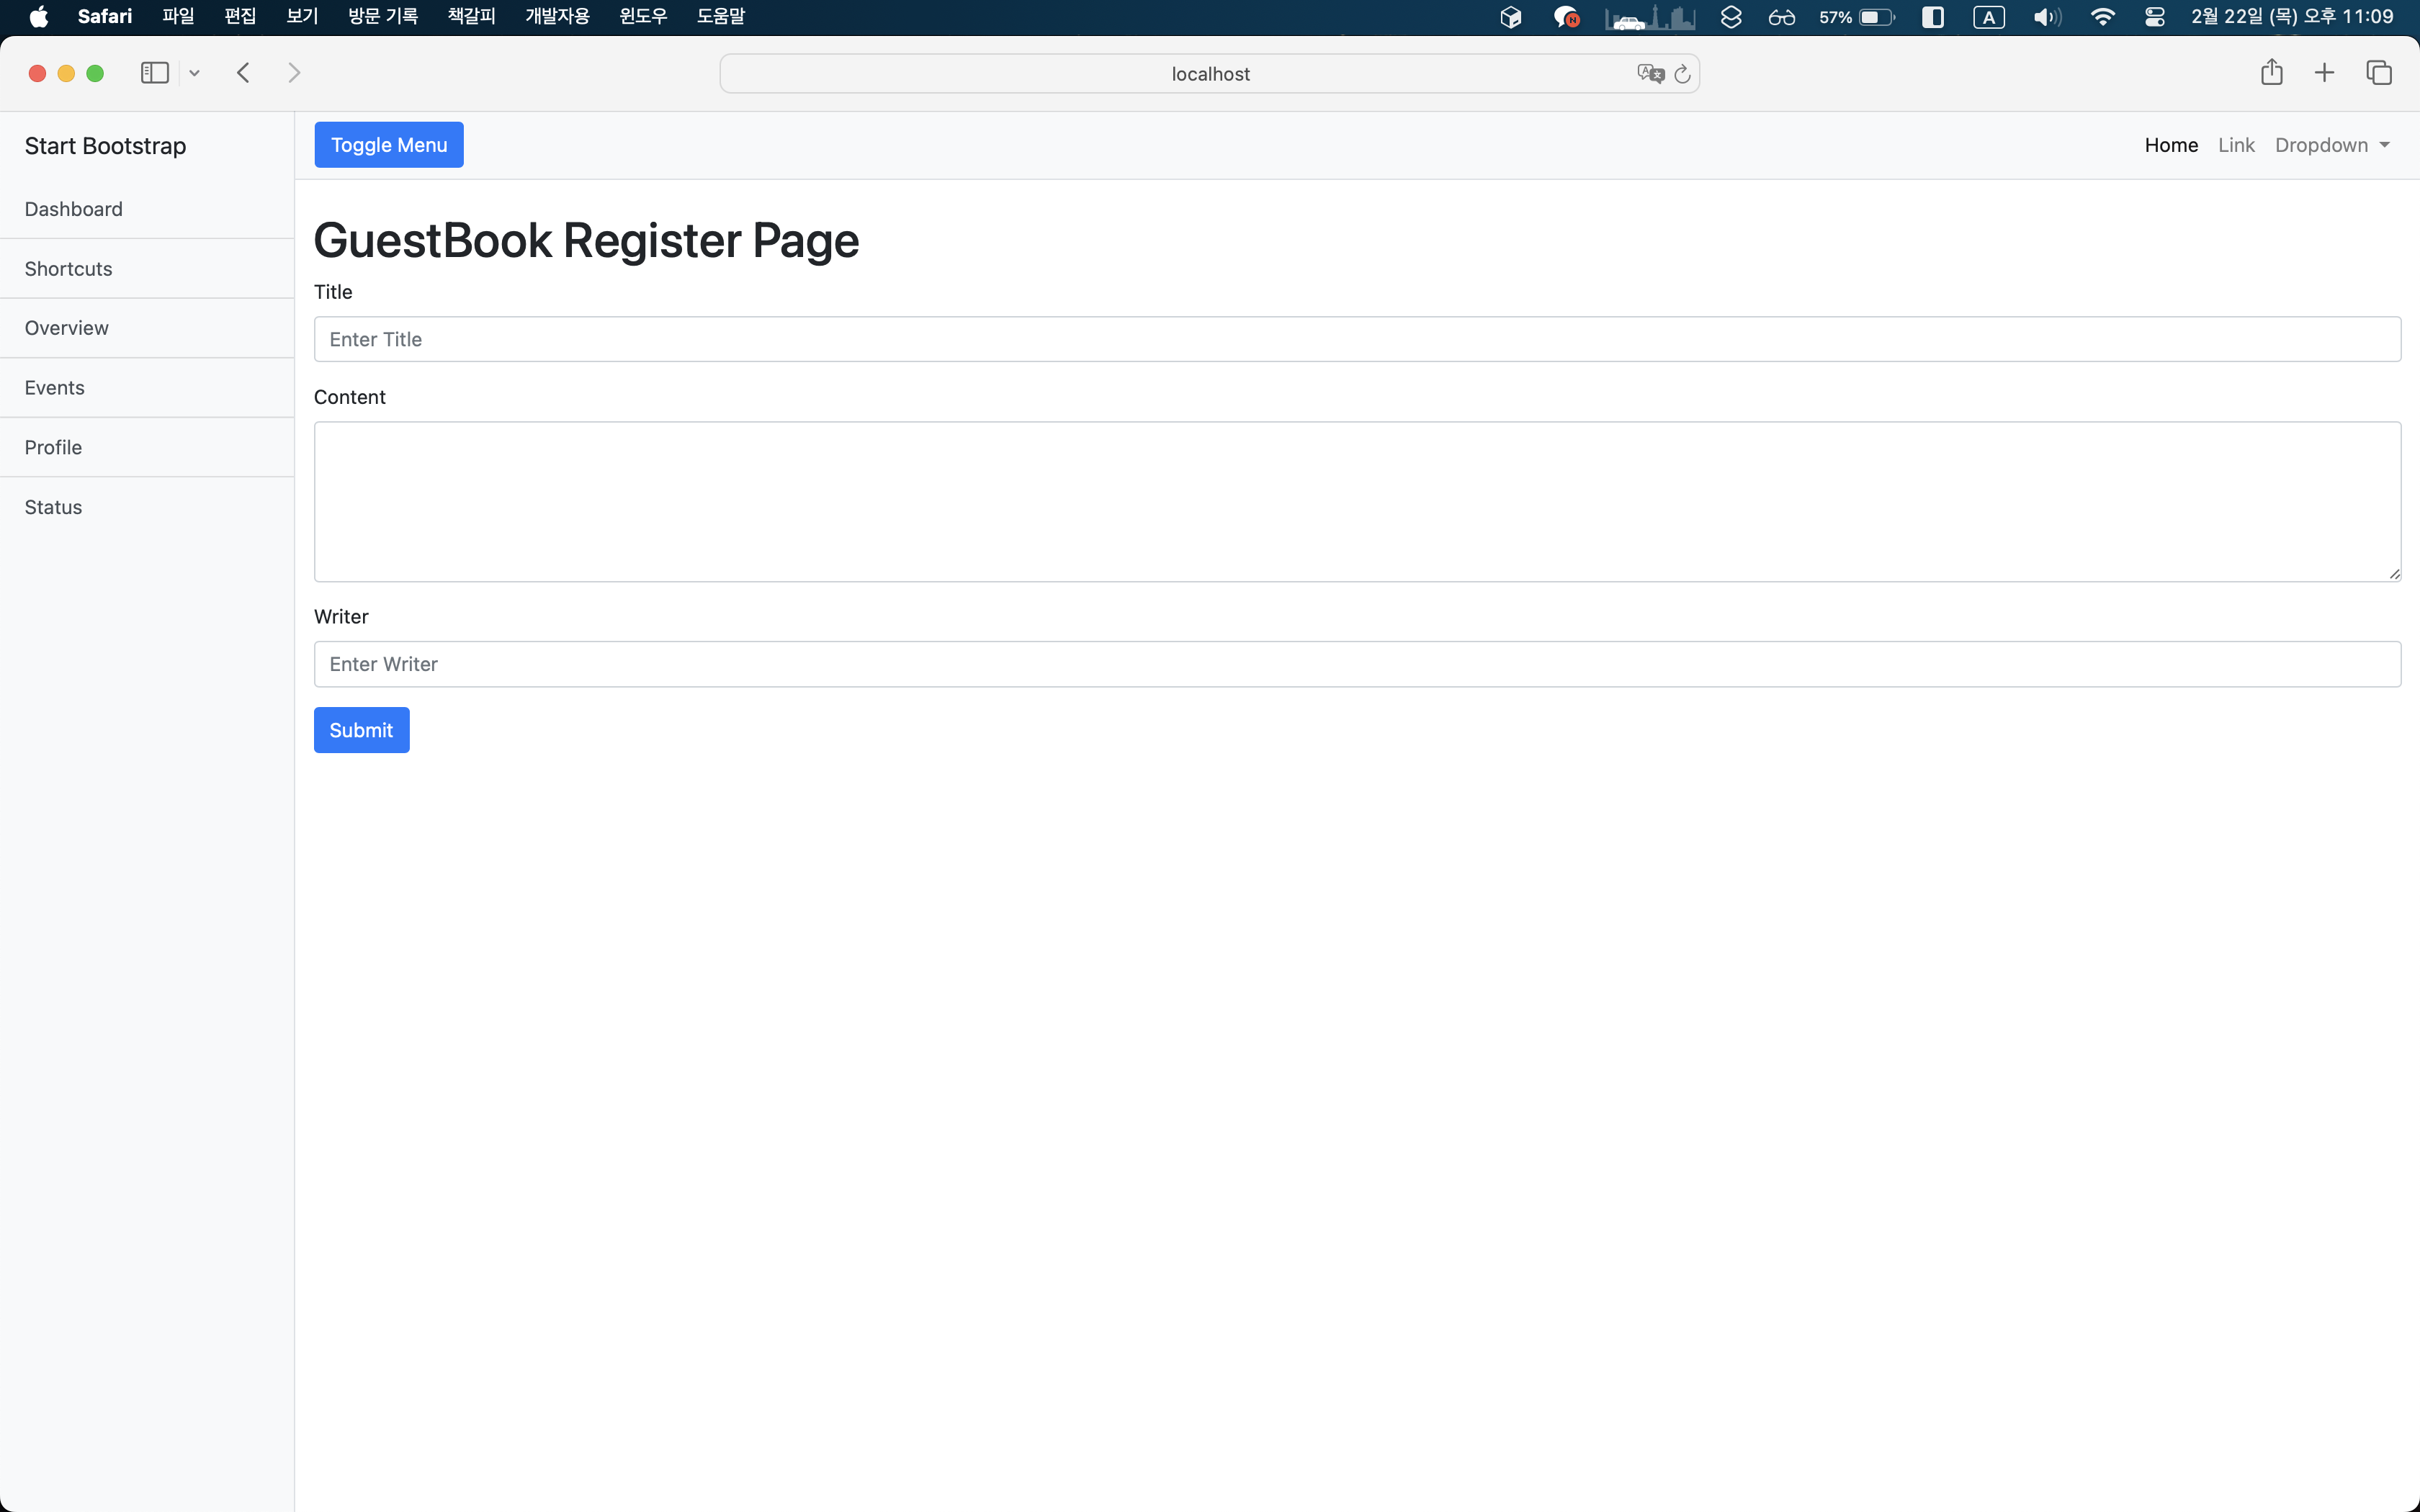
Task: Click the chat bubble notification icon
Action: point(1566,17)
